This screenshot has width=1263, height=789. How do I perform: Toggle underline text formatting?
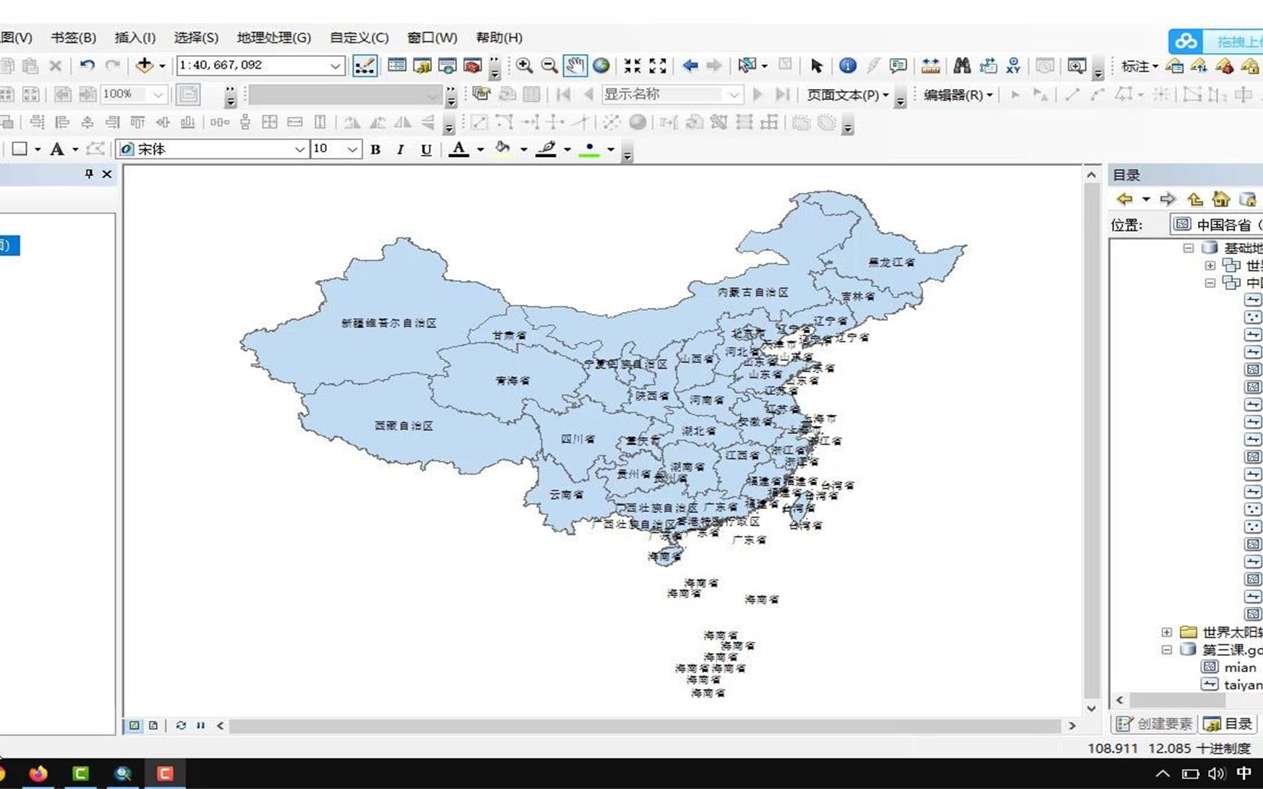(426, 149)
